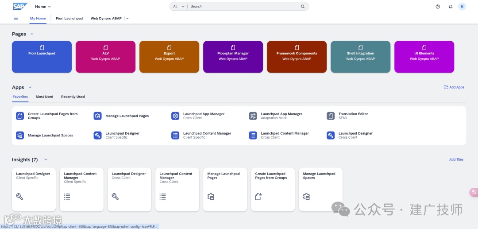Click Translation Editor SE63 icon
This screenshot has height=229, width=478.
331,116
